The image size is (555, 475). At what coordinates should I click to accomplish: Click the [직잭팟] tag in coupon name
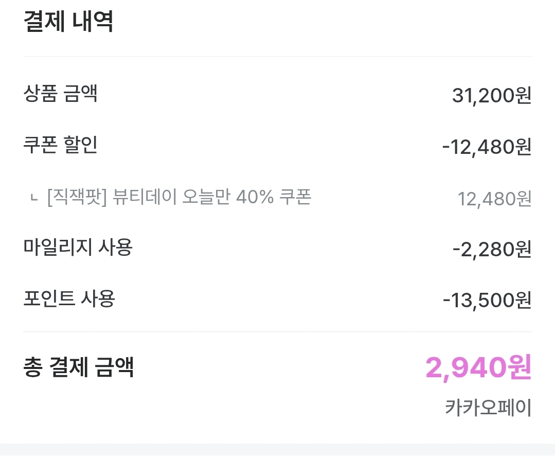click(76, 197)
